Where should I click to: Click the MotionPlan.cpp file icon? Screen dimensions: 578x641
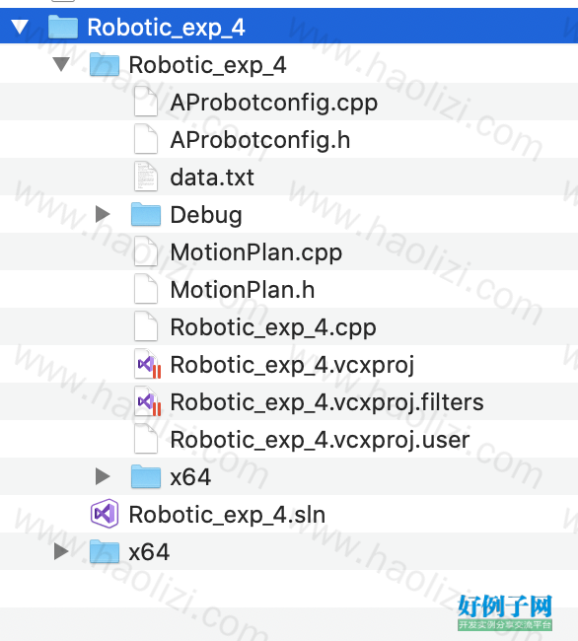146,251
